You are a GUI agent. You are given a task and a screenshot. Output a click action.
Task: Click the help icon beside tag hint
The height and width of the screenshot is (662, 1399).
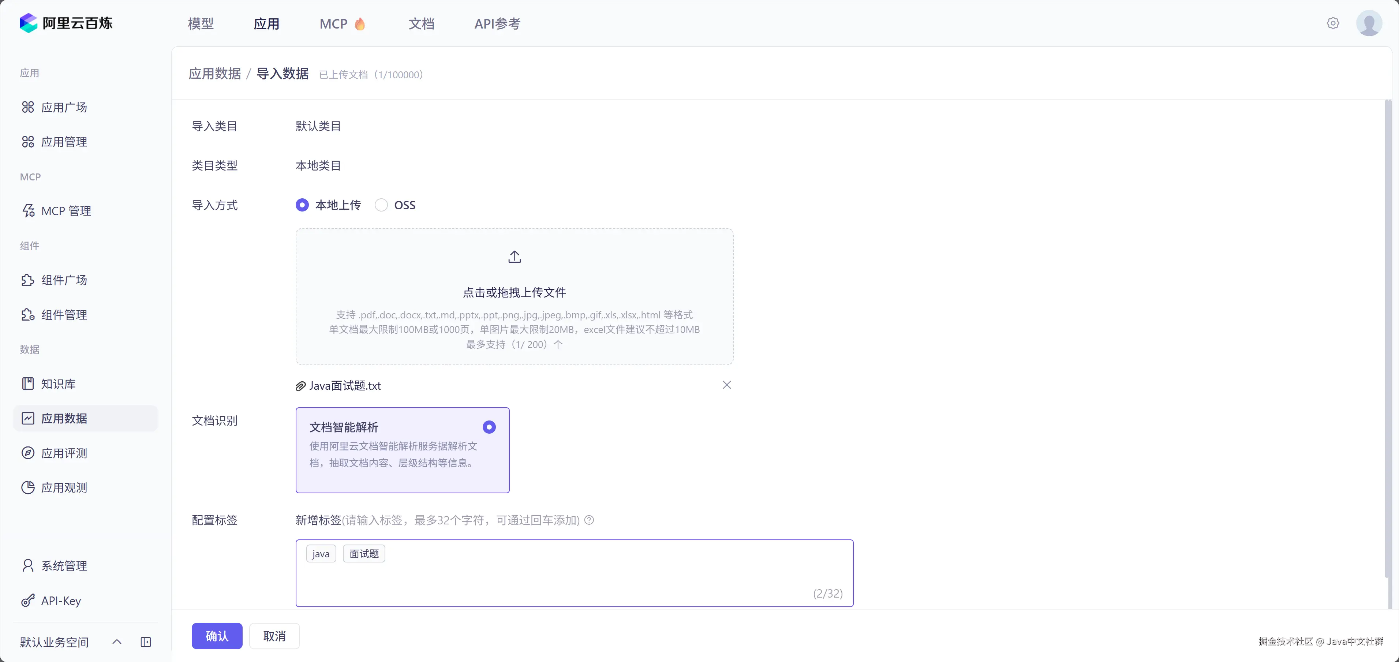[x=589, y=520]
